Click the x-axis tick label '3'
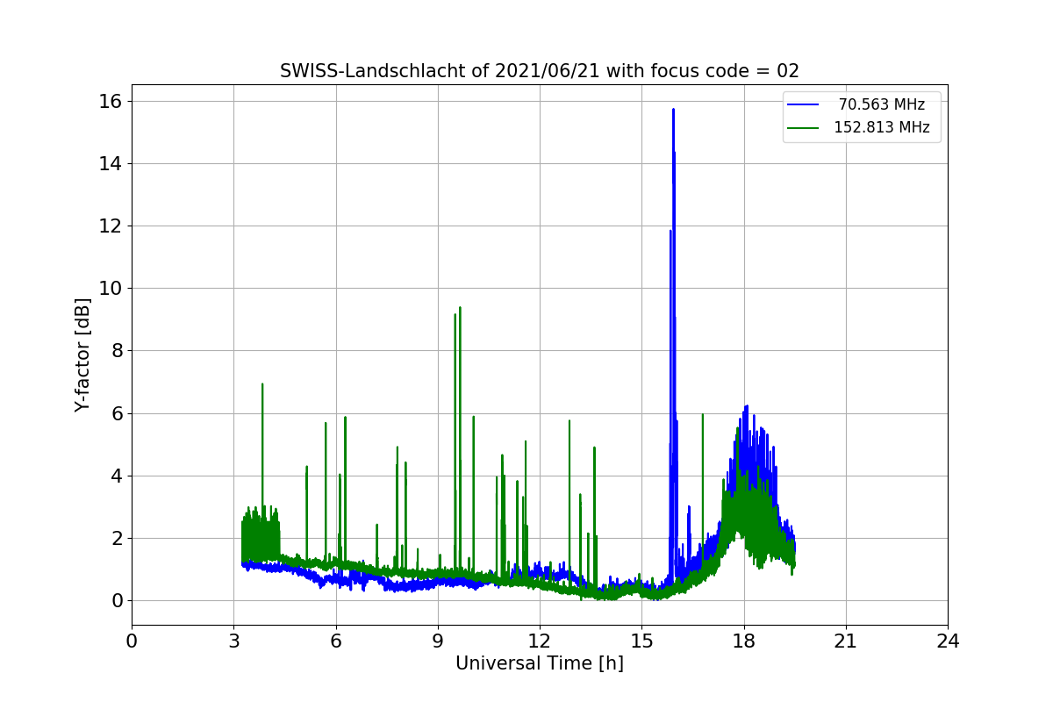The image size is (1053, 702). 233,641
